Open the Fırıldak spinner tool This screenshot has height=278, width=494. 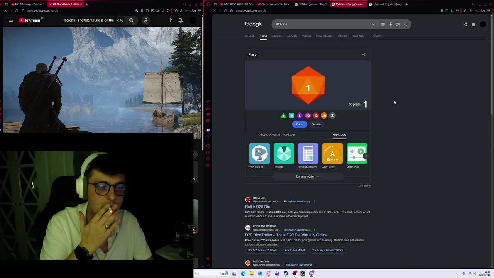pos(284,156)
